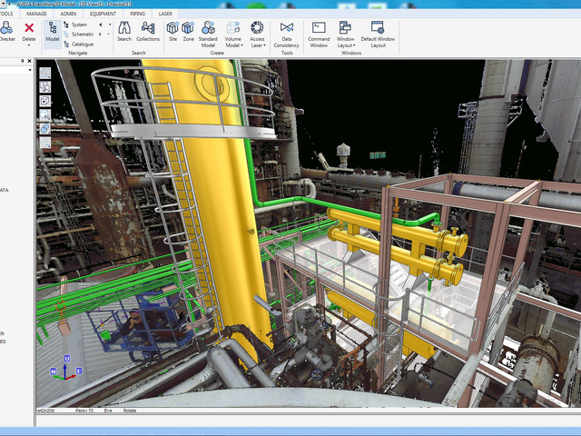Viewport: 581px width, 436px height.
Task: Create a new Site
Action: [x=172, y=29]
